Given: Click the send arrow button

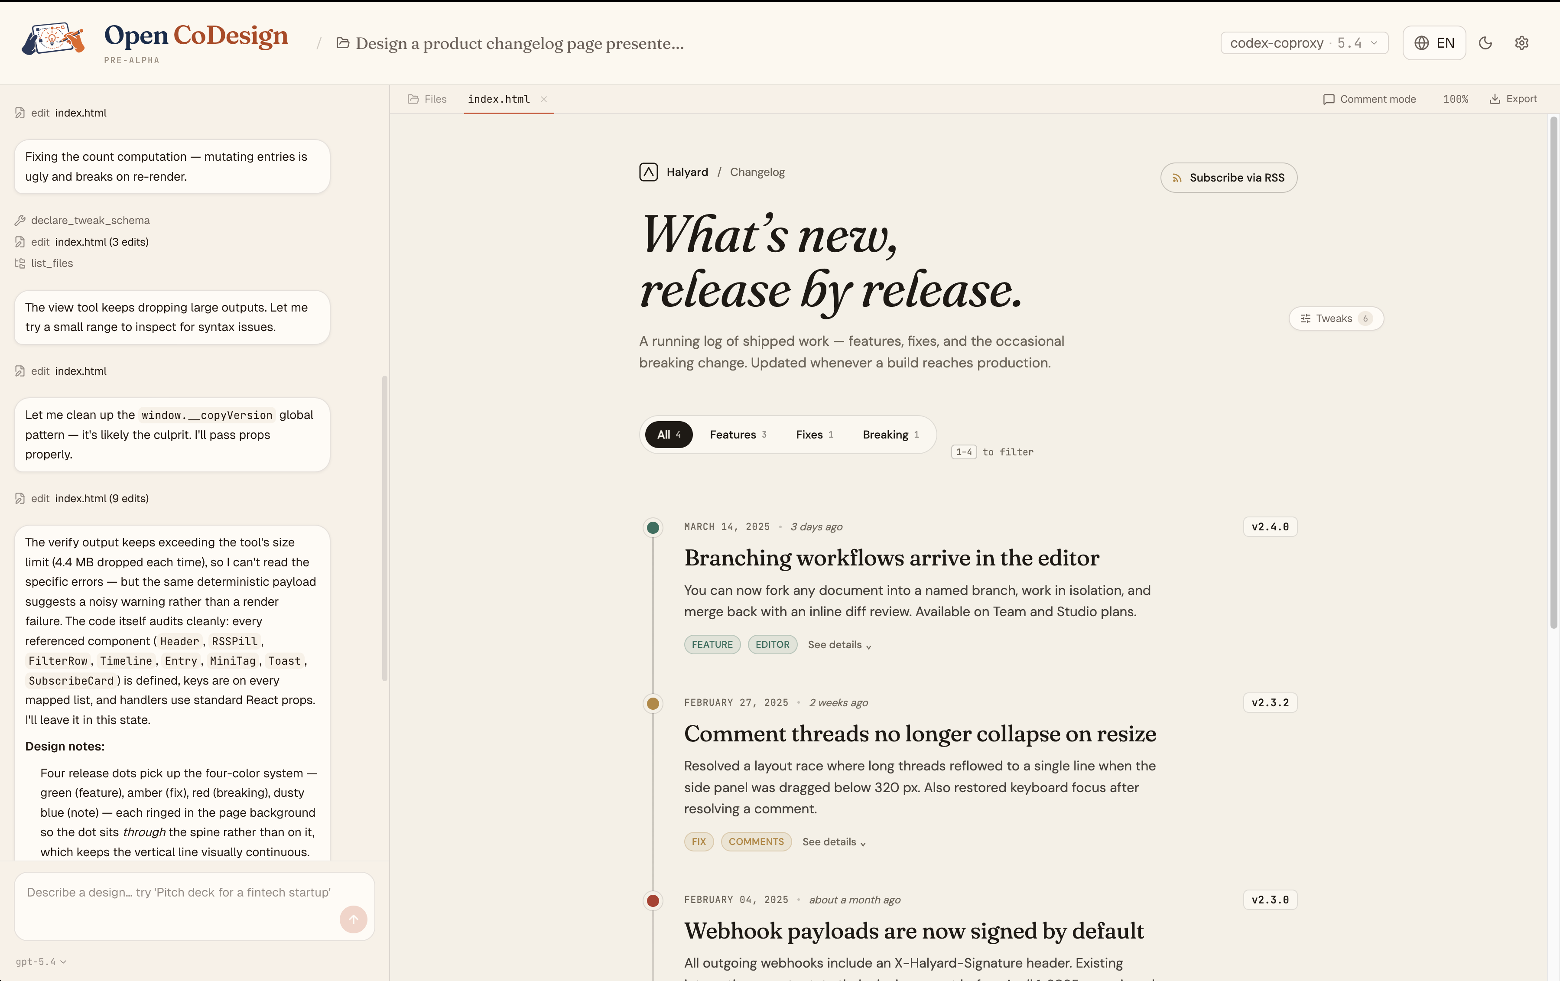Looking at the screenshot, I should click(353, 919).
